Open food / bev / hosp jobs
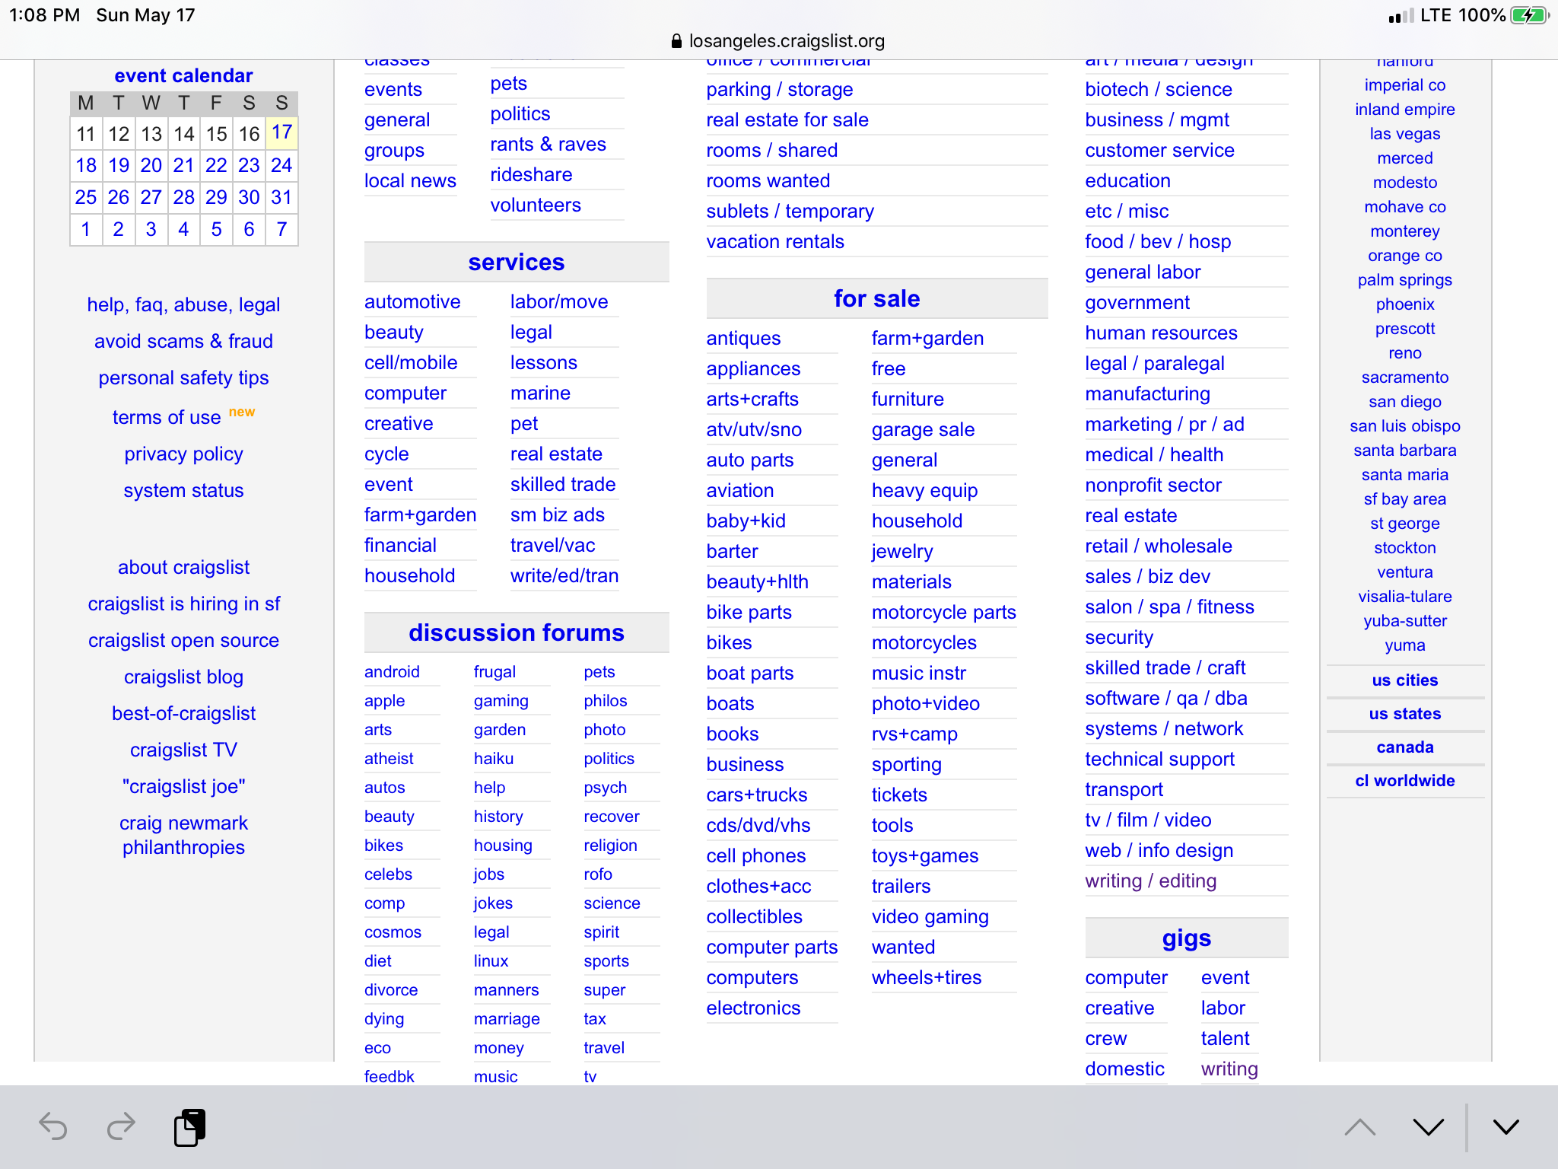 click(x=1158, y=241)
